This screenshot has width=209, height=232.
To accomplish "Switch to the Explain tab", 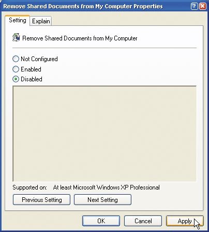I will coord(41,21).
